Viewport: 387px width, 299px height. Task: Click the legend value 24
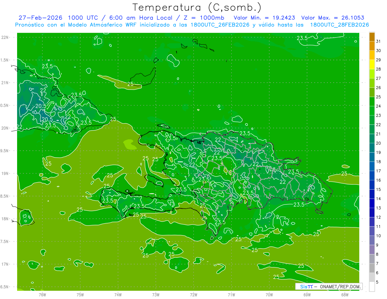(x=379, y=106)
